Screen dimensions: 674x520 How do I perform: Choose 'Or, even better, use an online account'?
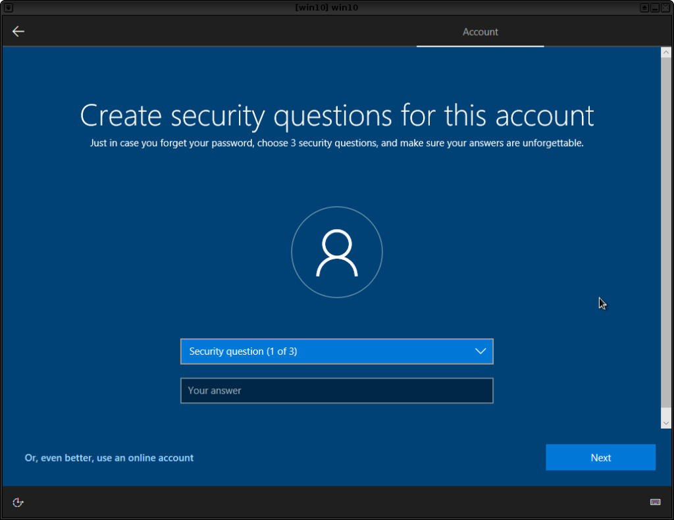point(109,457)
